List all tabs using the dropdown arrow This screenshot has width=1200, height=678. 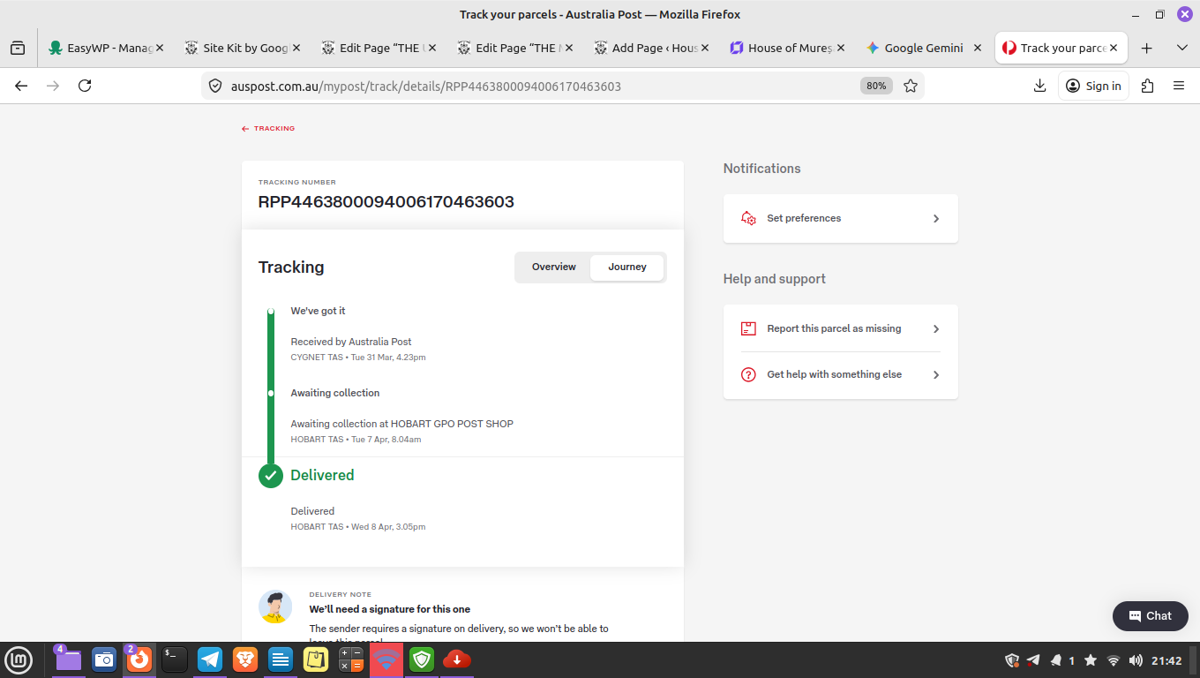click(x=1182, y=48)
